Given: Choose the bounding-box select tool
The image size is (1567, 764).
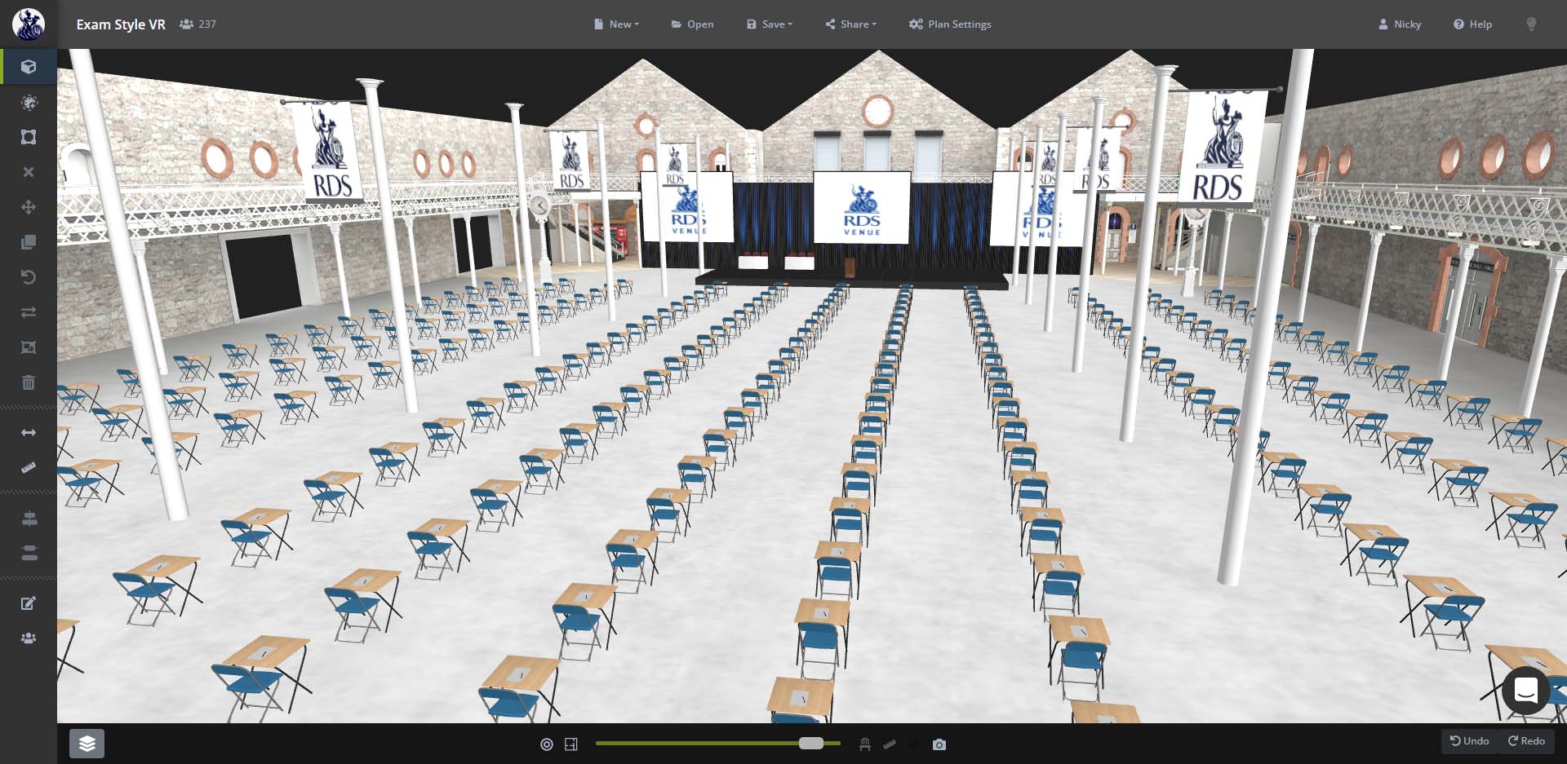Looking at the screenshot, I should 29,137.
